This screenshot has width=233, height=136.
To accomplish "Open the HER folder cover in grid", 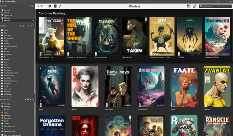I will click(85, 125).
